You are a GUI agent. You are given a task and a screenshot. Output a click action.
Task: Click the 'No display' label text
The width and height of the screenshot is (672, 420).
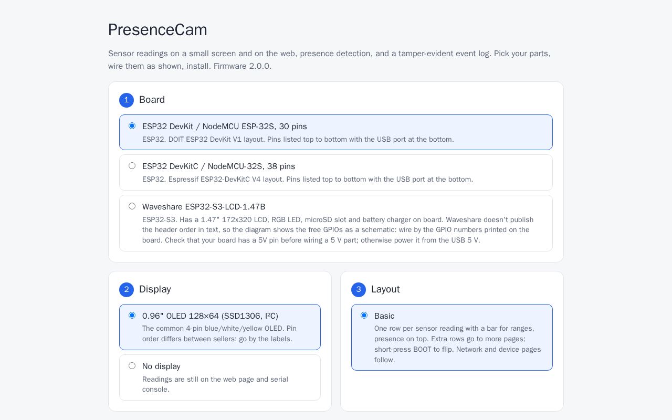coord(161,366)
